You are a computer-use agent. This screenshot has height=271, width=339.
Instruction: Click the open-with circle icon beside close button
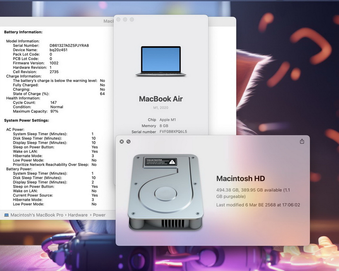(128, 142)
